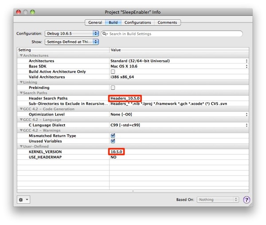Select the Valid Architectures value i386 x86_64
This screenshot has width=266, height=225.
[x=122, y=77]
